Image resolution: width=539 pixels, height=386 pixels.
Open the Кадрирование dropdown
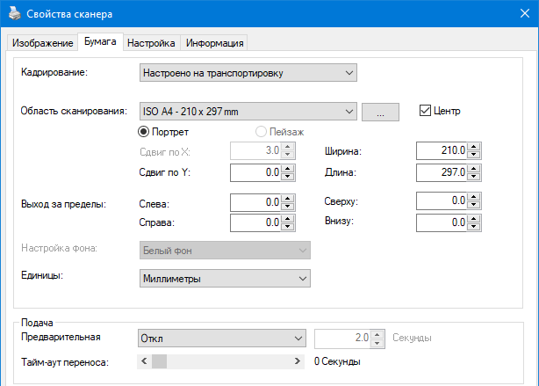248,72
